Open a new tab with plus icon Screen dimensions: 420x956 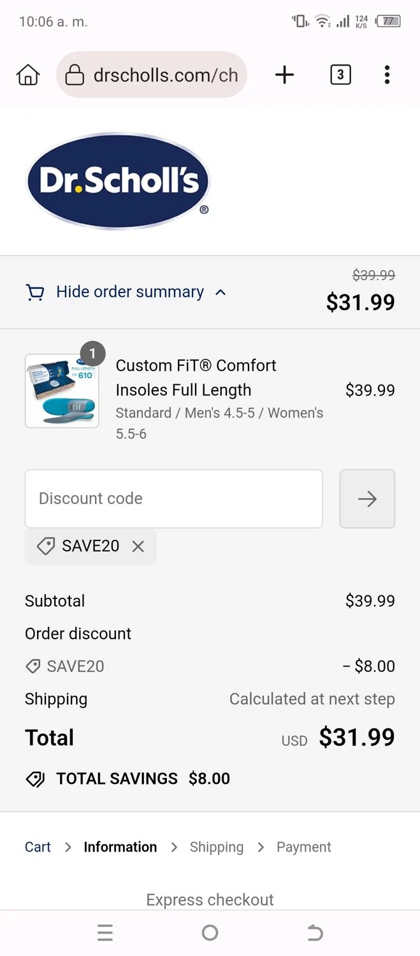(285, 75)
